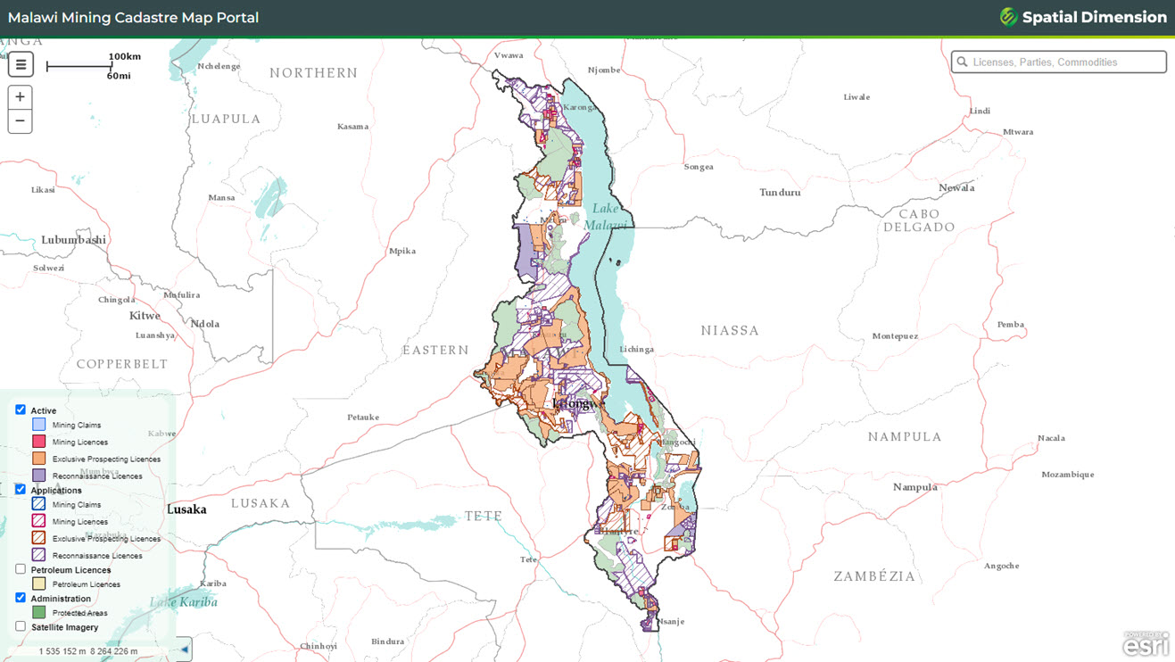Click Applications Reconnaissance Licences hatched swatch

click(x=38, y=555)
